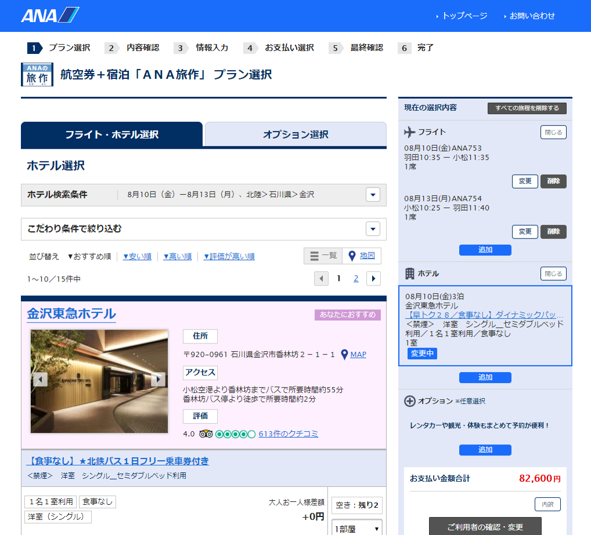Add another hotel with 追加
Image resolution: width=591 pixels, height=535 pixels.
click(485, 378)
